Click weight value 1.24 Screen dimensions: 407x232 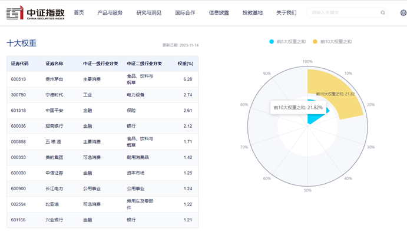click(188, 188)
